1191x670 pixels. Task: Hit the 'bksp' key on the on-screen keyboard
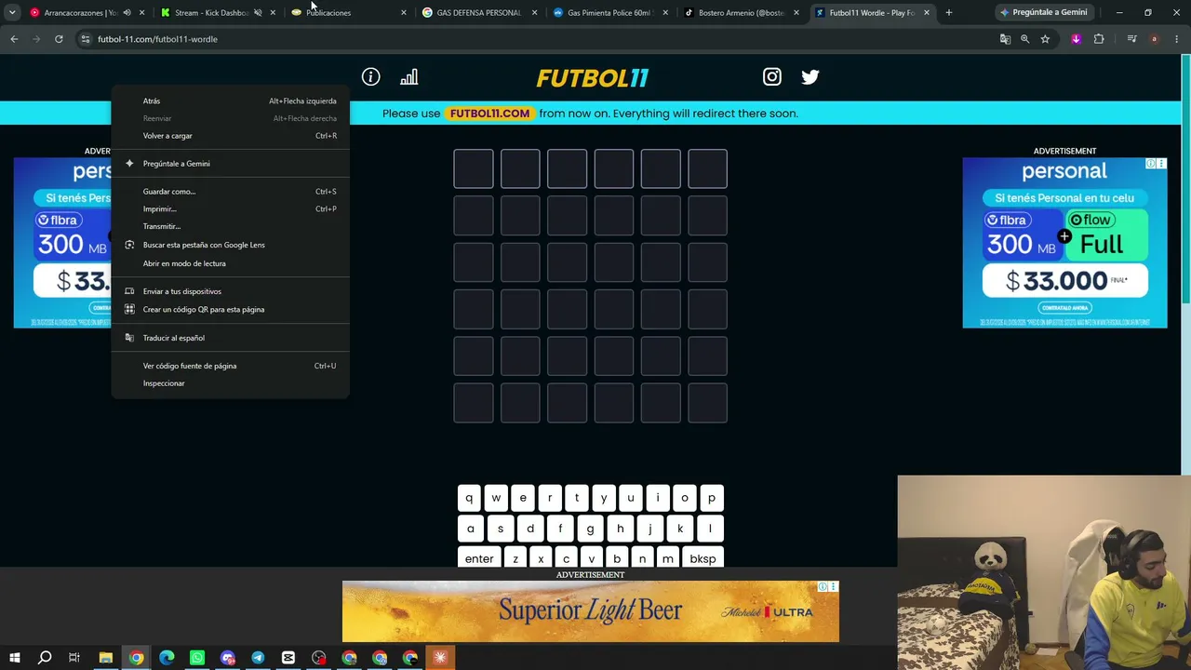[x=703, y=558]
